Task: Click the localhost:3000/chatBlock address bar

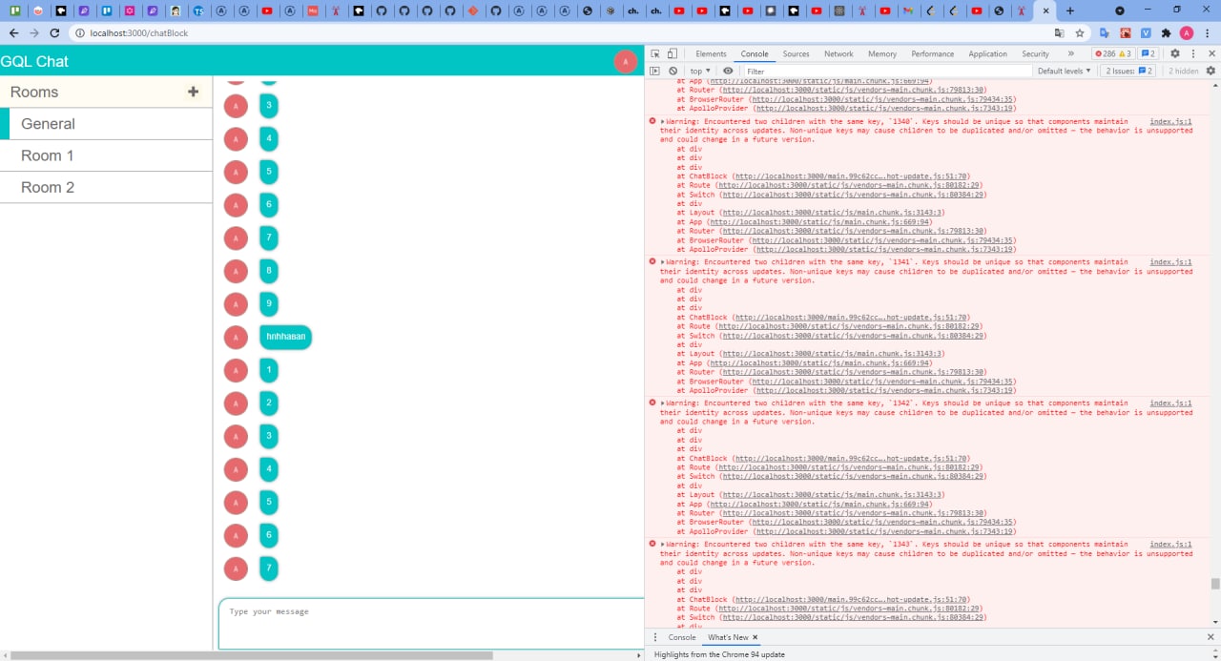Action: pos(138,32)
